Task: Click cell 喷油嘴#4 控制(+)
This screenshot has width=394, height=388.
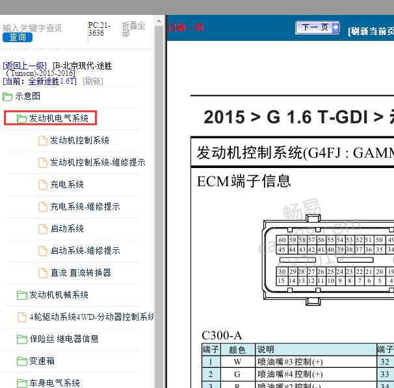Action: 315,374
